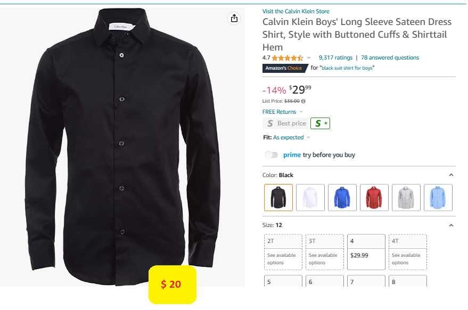Choose the royal blue shirt swatch

pos(342,197)
